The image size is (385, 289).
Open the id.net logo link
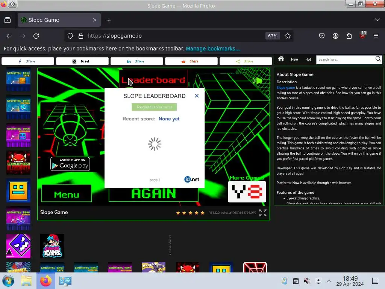[191, 179]
